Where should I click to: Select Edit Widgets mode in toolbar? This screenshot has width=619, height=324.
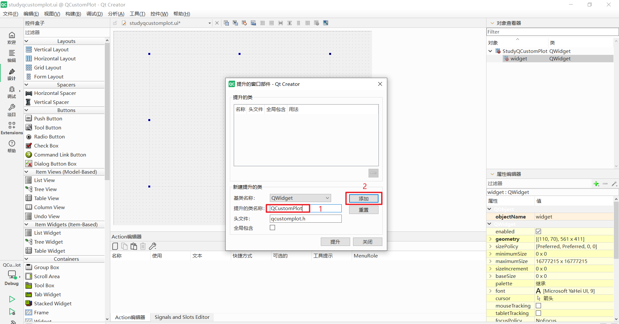(226, 23)
